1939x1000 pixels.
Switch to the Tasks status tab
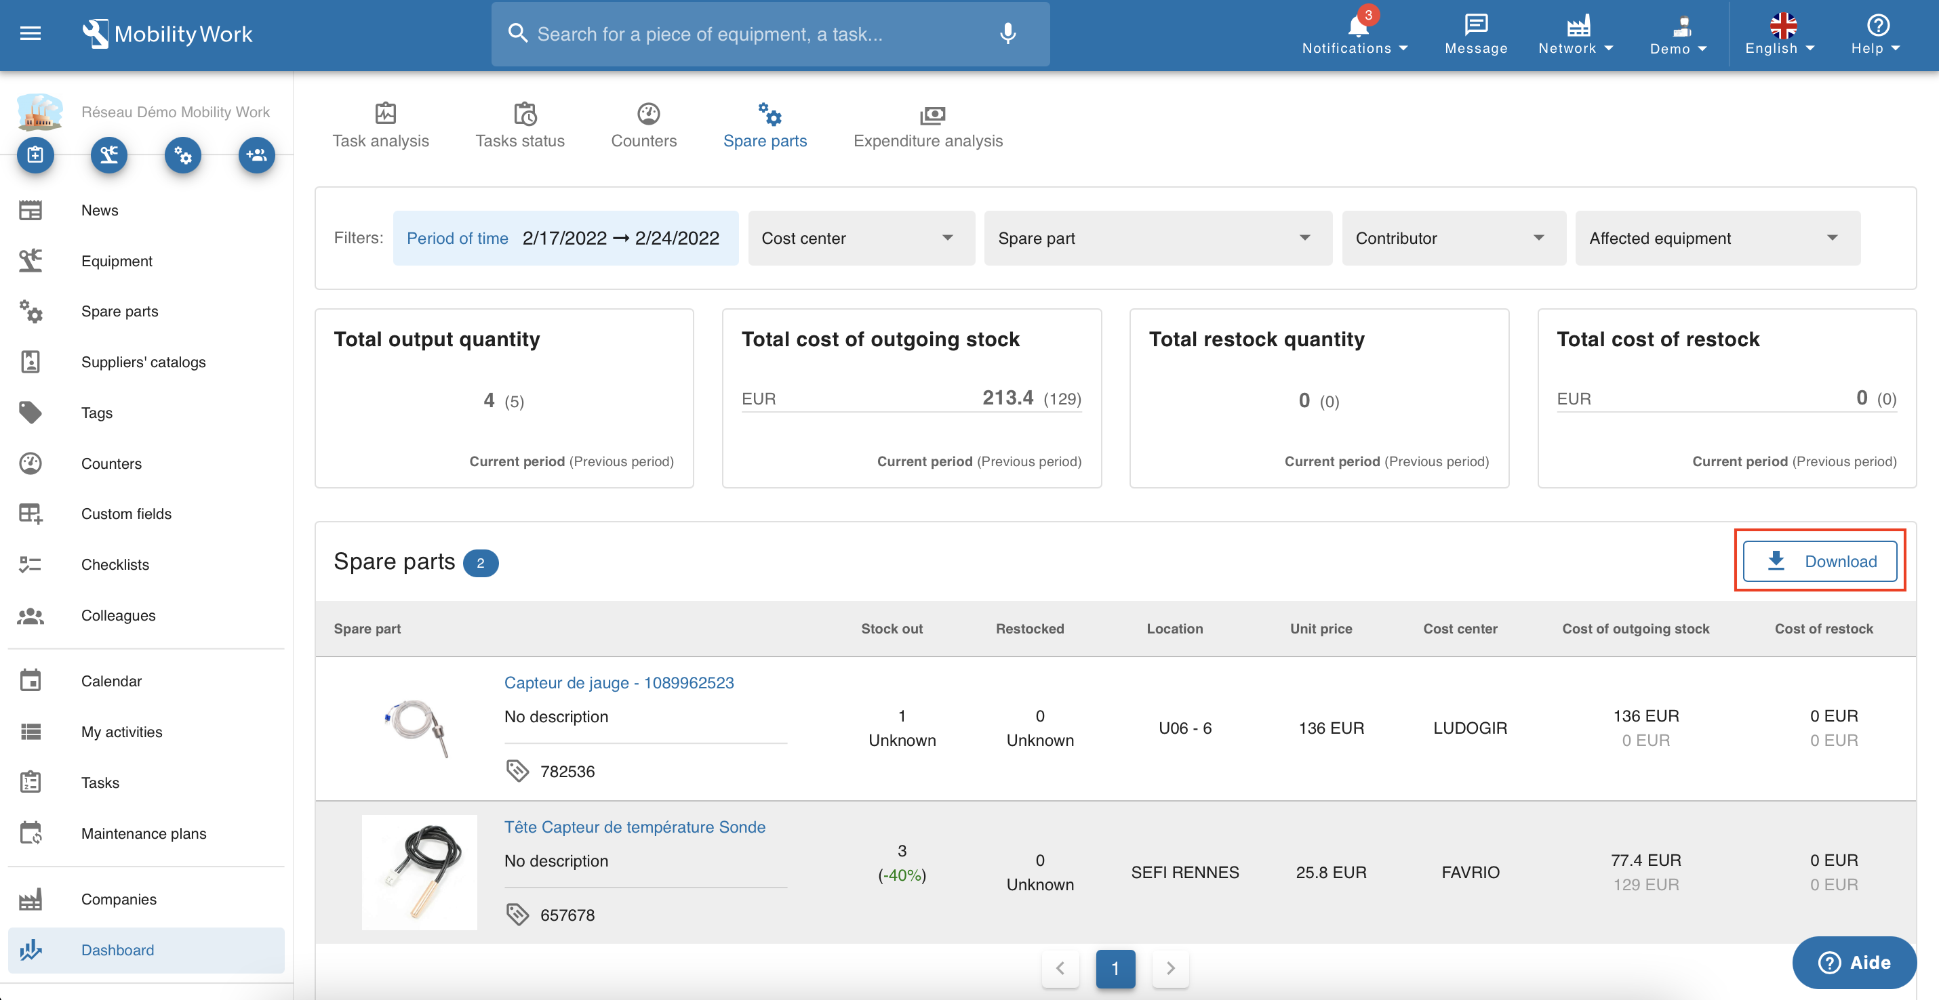520,125
